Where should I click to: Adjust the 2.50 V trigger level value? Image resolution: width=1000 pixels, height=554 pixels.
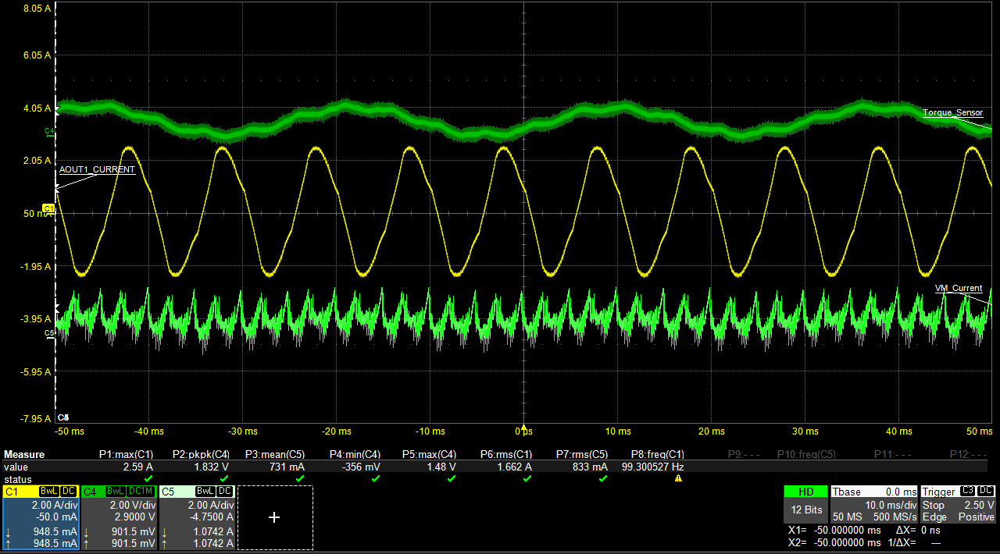click(979, 505)
